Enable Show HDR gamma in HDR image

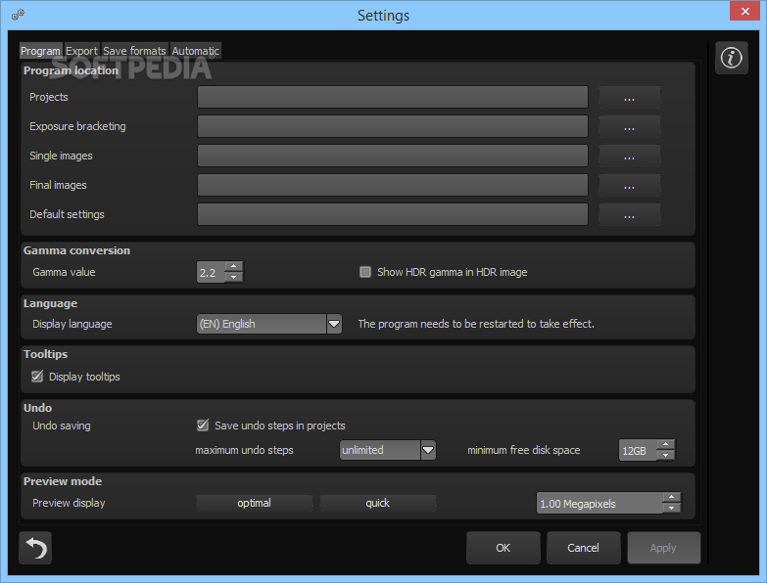[365, 272]
